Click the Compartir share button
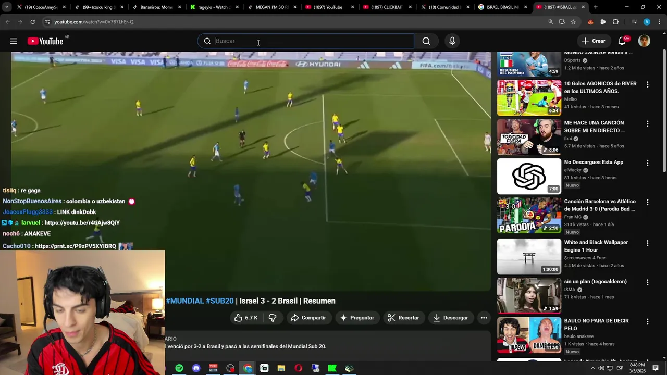The width and height of the screenshot is (667, 375). click(x=308, y=318)
